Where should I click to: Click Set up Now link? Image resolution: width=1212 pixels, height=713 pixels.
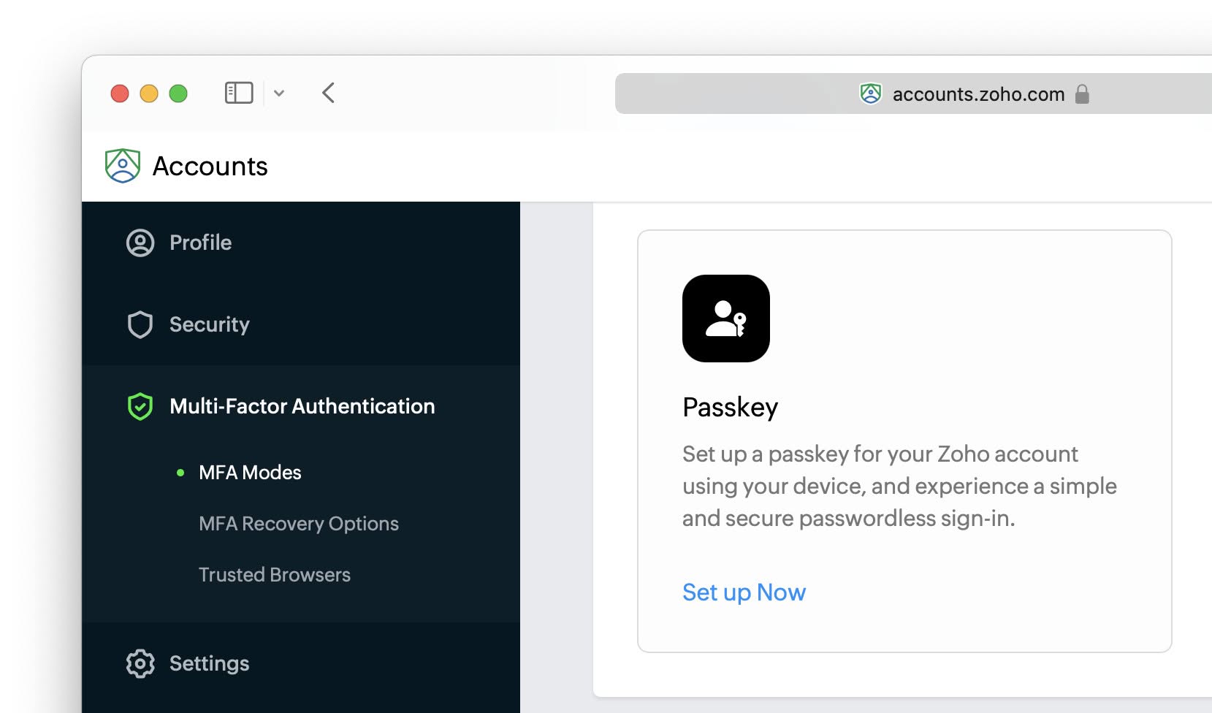tap(744, 592)
